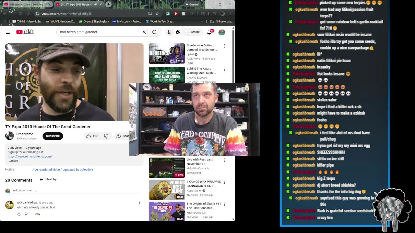
Task: Open the account avatar menu
Action: coord(222,32)
